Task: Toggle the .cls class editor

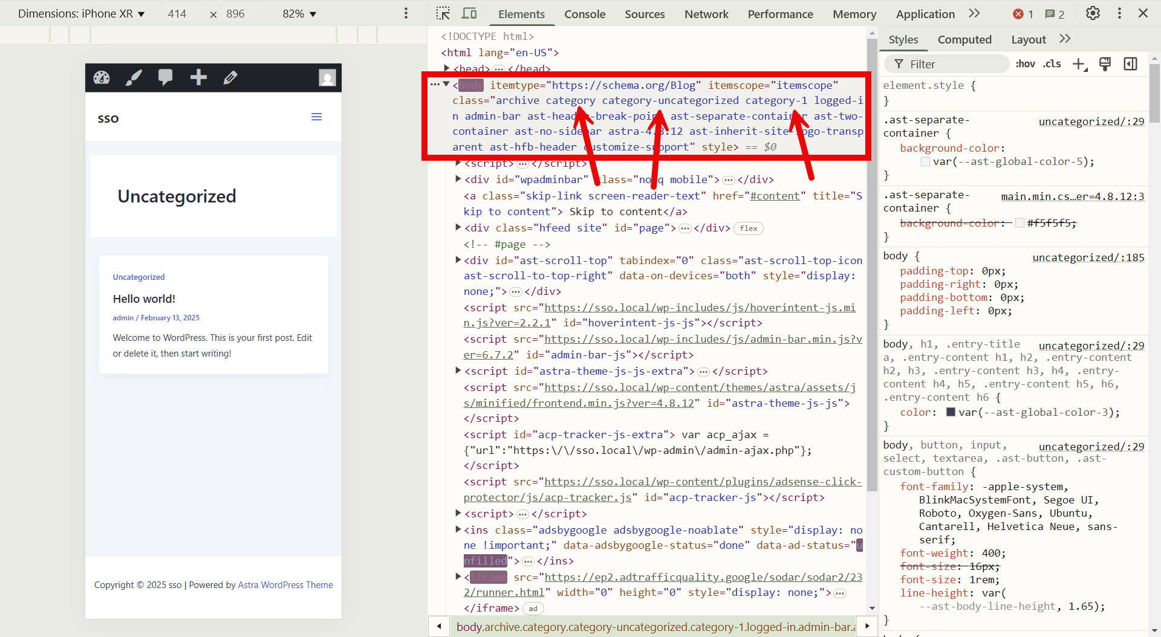Action: [x=1052, y=64]
